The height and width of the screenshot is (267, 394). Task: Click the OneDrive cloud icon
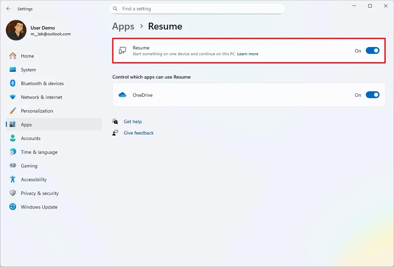click(x=123, y=95)
